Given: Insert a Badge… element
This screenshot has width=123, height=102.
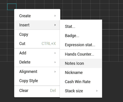Looking at the screenshot, I should coord(81,36).
